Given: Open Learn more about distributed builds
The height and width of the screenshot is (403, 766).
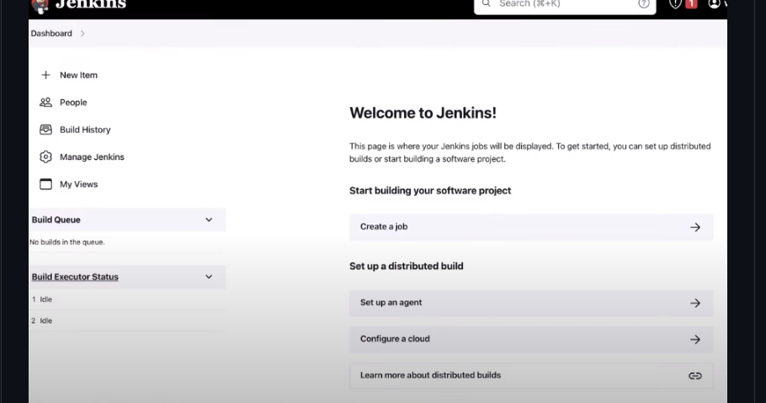Looking at the screenshot, I should point(531,375).
